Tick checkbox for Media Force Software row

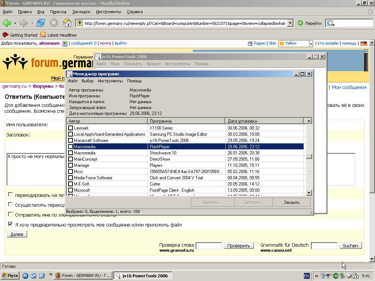[71, 177]
